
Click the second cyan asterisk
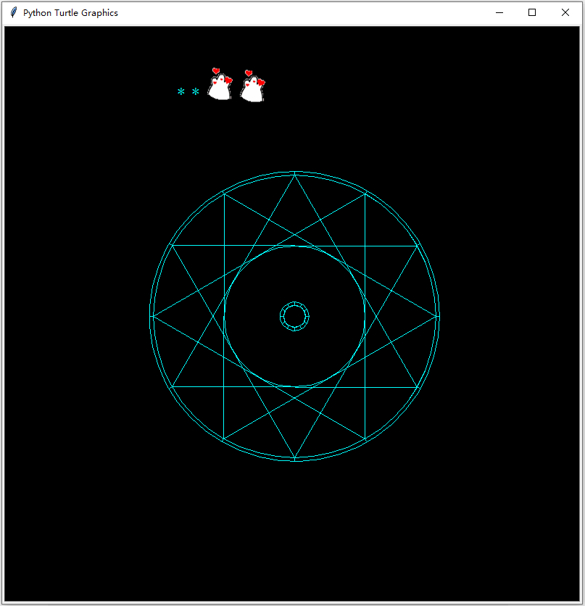coord(196,91)
